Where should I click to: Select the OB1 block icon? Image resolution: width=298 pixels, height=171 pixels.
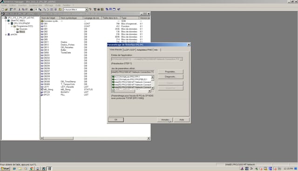[42, 24]
